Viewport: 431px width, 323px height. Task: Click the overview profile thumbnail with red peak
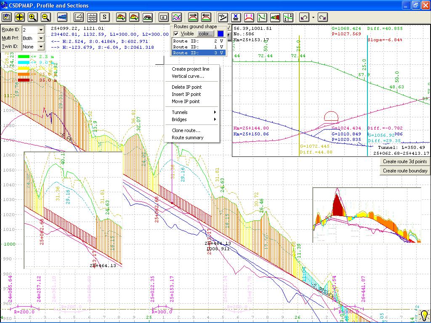click(x=367, y=215)
